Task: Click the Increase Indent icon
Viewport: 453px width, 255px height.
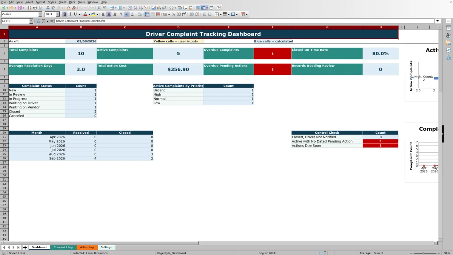Action: (x=204, y=14)
